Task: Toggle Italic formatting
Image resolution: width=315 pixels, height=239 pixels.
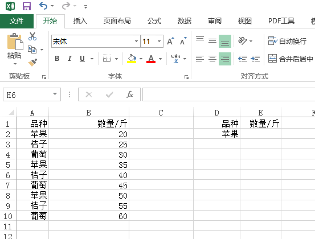Action: point(69,59)
